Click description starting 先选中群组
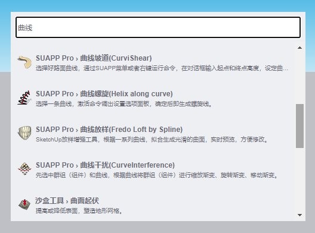Screen dimensions: 315x233 click(157, 175)
